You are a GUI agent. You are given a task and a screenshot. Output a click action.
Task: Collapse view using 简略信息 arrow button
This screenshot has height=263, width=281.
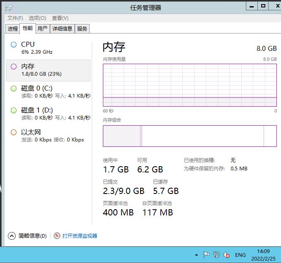pos(12,236)
